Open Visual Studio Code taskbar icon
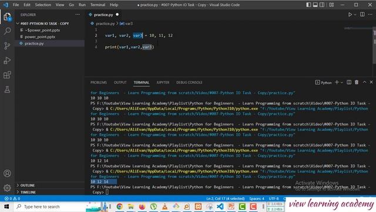Screen dimensions: 376x212 coord(220,207)
